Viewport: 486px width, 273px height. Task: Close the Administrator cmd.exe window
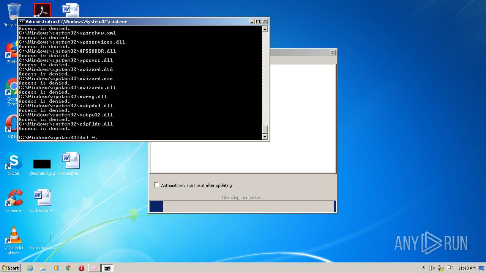point(265,22)
